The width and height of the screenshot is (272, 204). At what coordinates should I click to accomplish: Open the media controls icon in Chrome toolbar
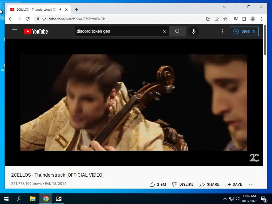click(236, 19)
